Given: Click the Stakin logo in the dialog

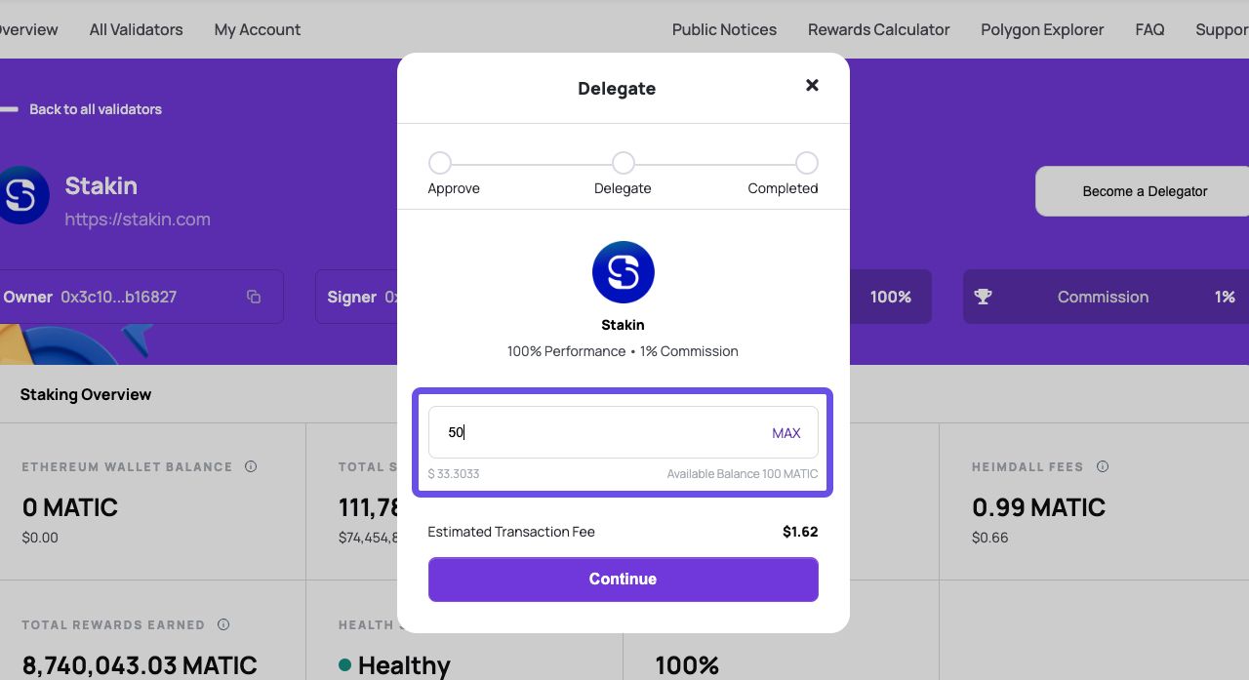Looking at the screenshot, I should coord(624,272).
